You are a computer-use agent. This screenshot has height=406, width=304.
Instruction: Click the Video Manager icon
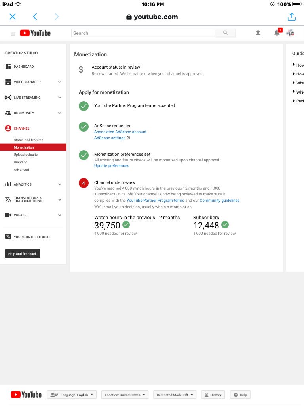(8, 82)
